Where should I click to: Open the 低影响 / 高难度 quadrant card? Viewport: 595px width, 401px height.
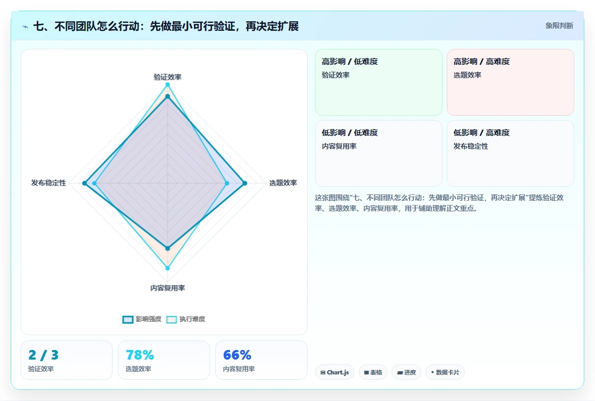511,153
